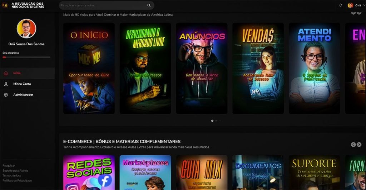Image resolution: width=366 pixels, height=190 pixels.
Task: Open Termos de Uso link
Action: coord(12,176)
